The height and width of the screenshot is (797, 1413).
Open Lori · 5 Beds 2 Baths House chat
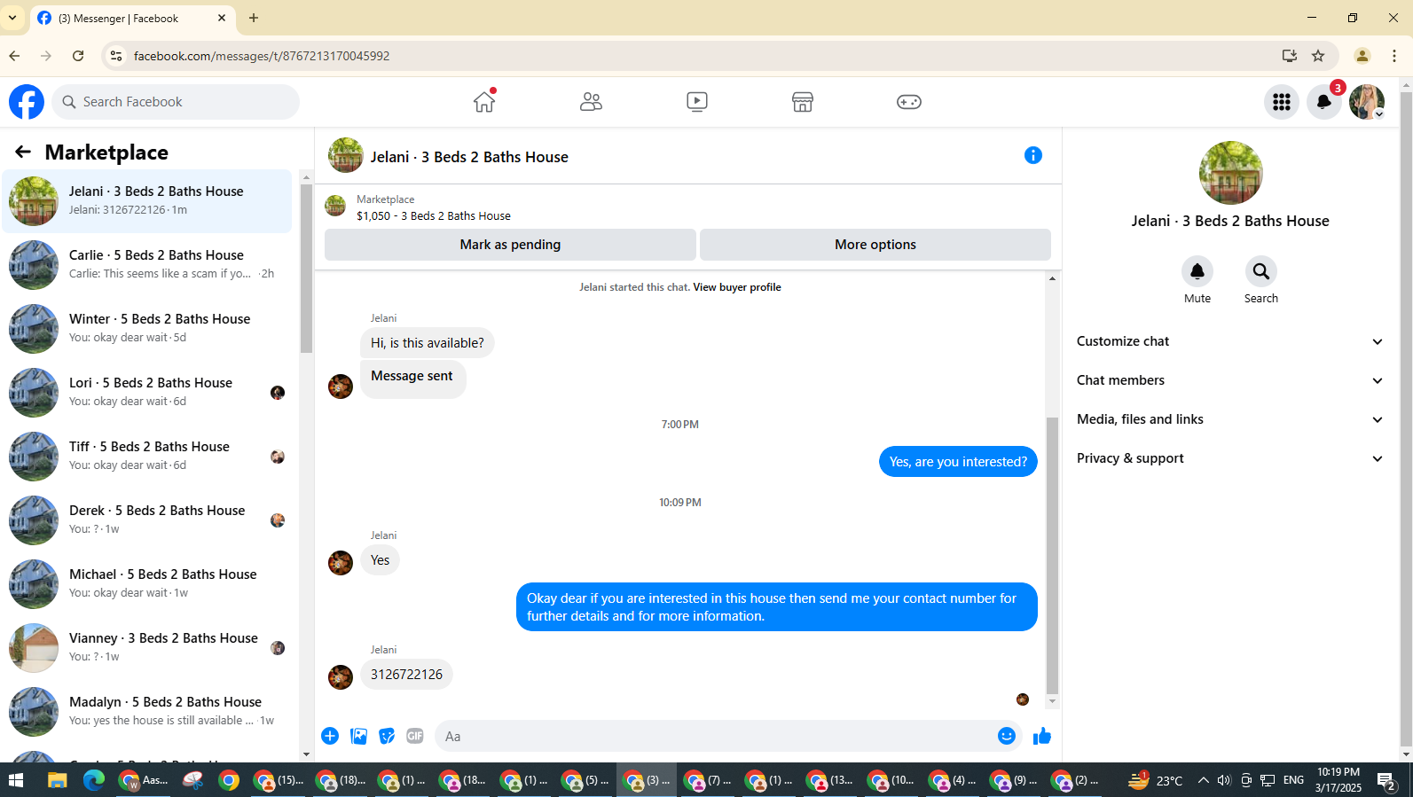click(147, 393)
